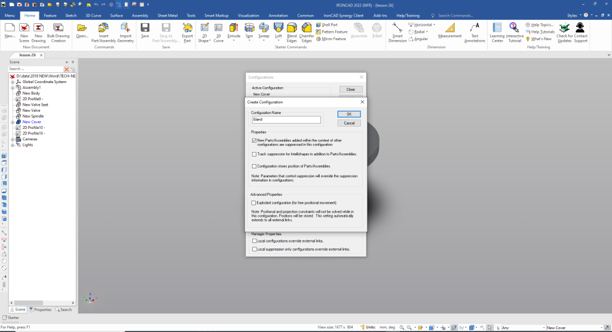The width and height of the screenshot is (612, 332).
Task: Expand the Assembly1 tree node
Action: [12, 87]
